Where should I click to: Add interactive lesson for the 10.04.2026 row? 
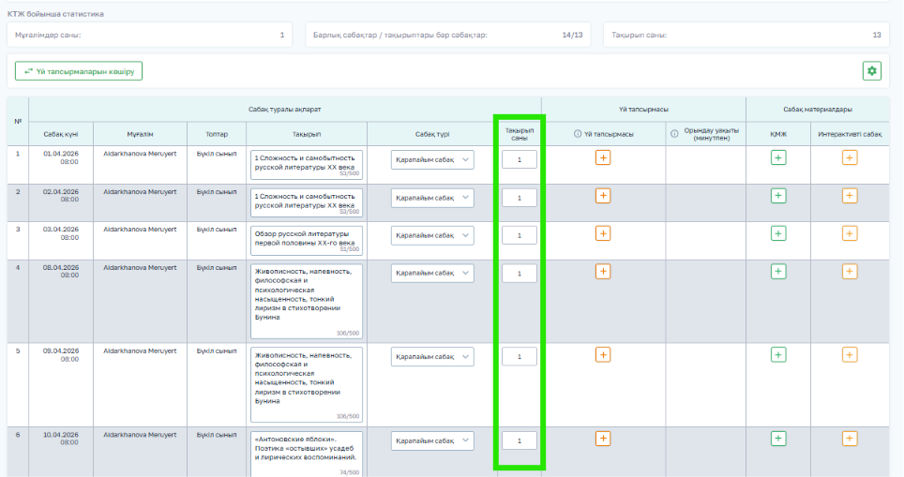[850, 439]
